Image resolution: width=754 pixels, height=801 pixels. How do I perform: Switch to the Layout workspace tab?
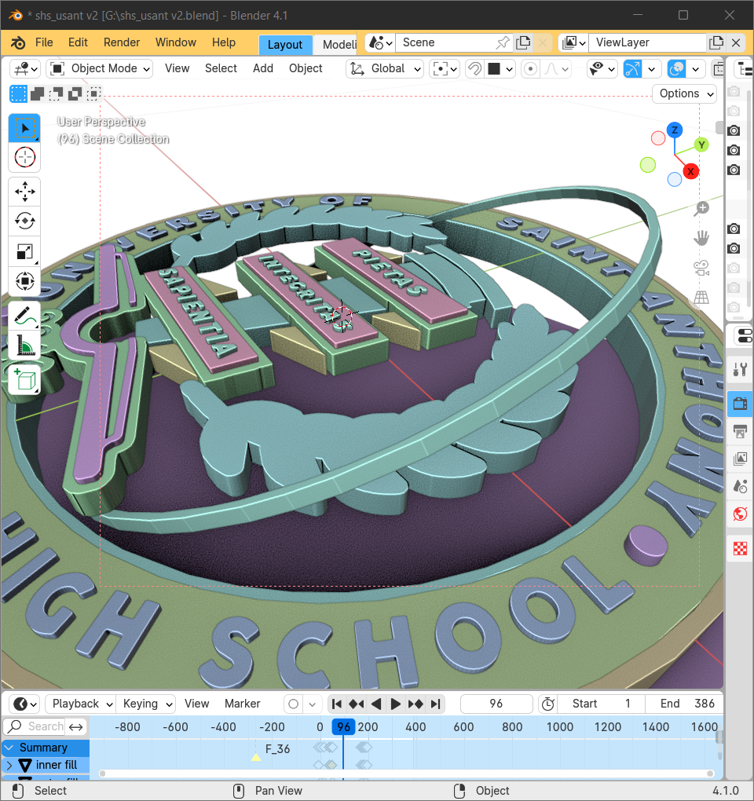(x=285, y=45)
